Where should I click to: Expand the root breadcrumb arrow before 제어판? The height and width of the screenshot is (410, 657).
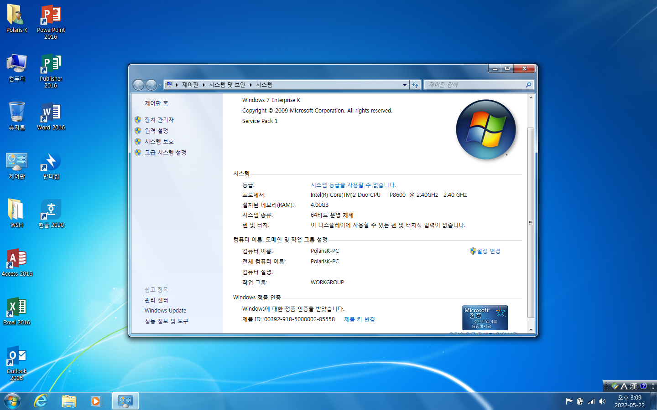pos(177,85)
